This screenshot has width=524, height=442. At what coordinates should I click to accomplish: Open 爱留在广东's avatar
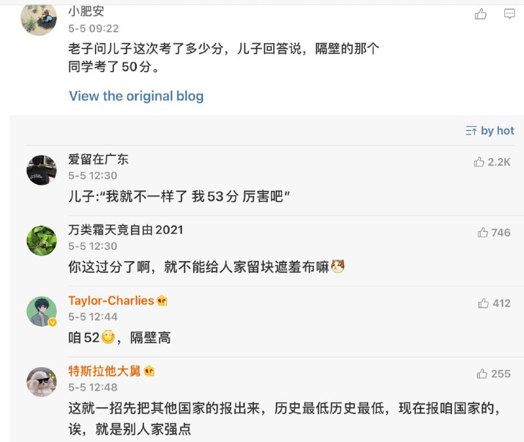(x=41, y=170)
